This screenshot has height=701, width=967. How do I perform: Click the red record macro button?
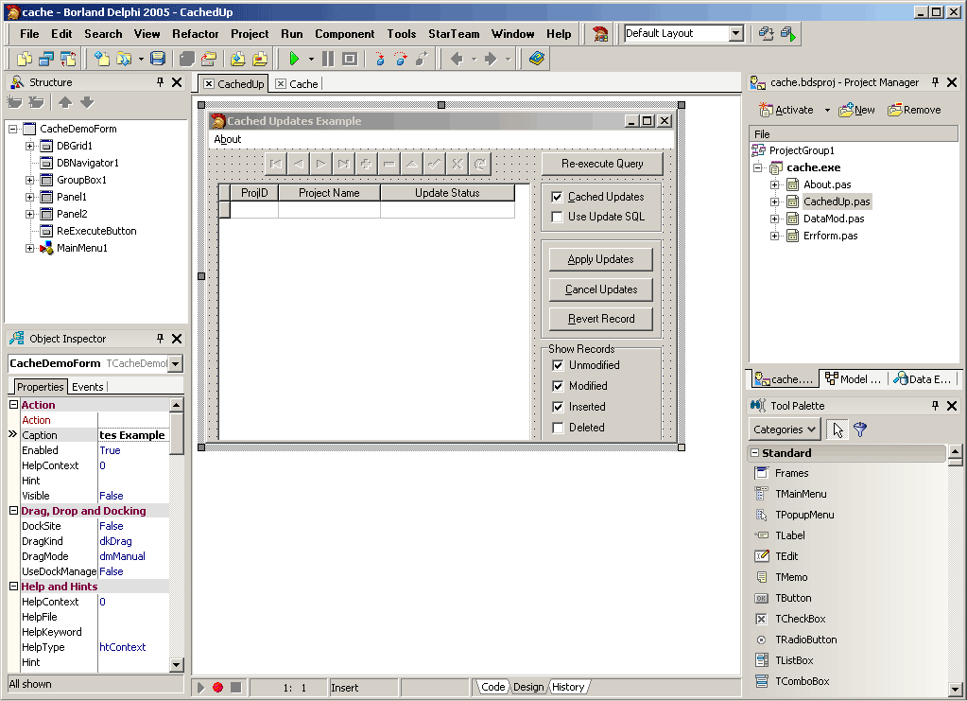click(217, 688)
